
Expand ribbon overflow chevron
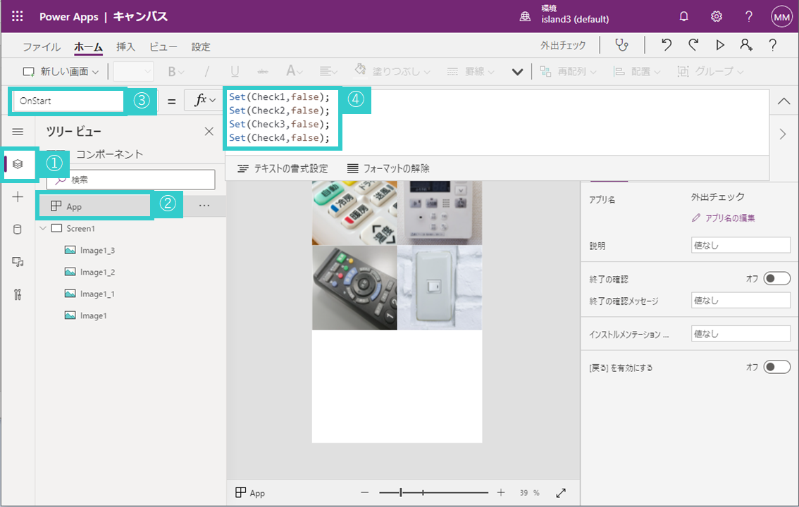[517, 72]
